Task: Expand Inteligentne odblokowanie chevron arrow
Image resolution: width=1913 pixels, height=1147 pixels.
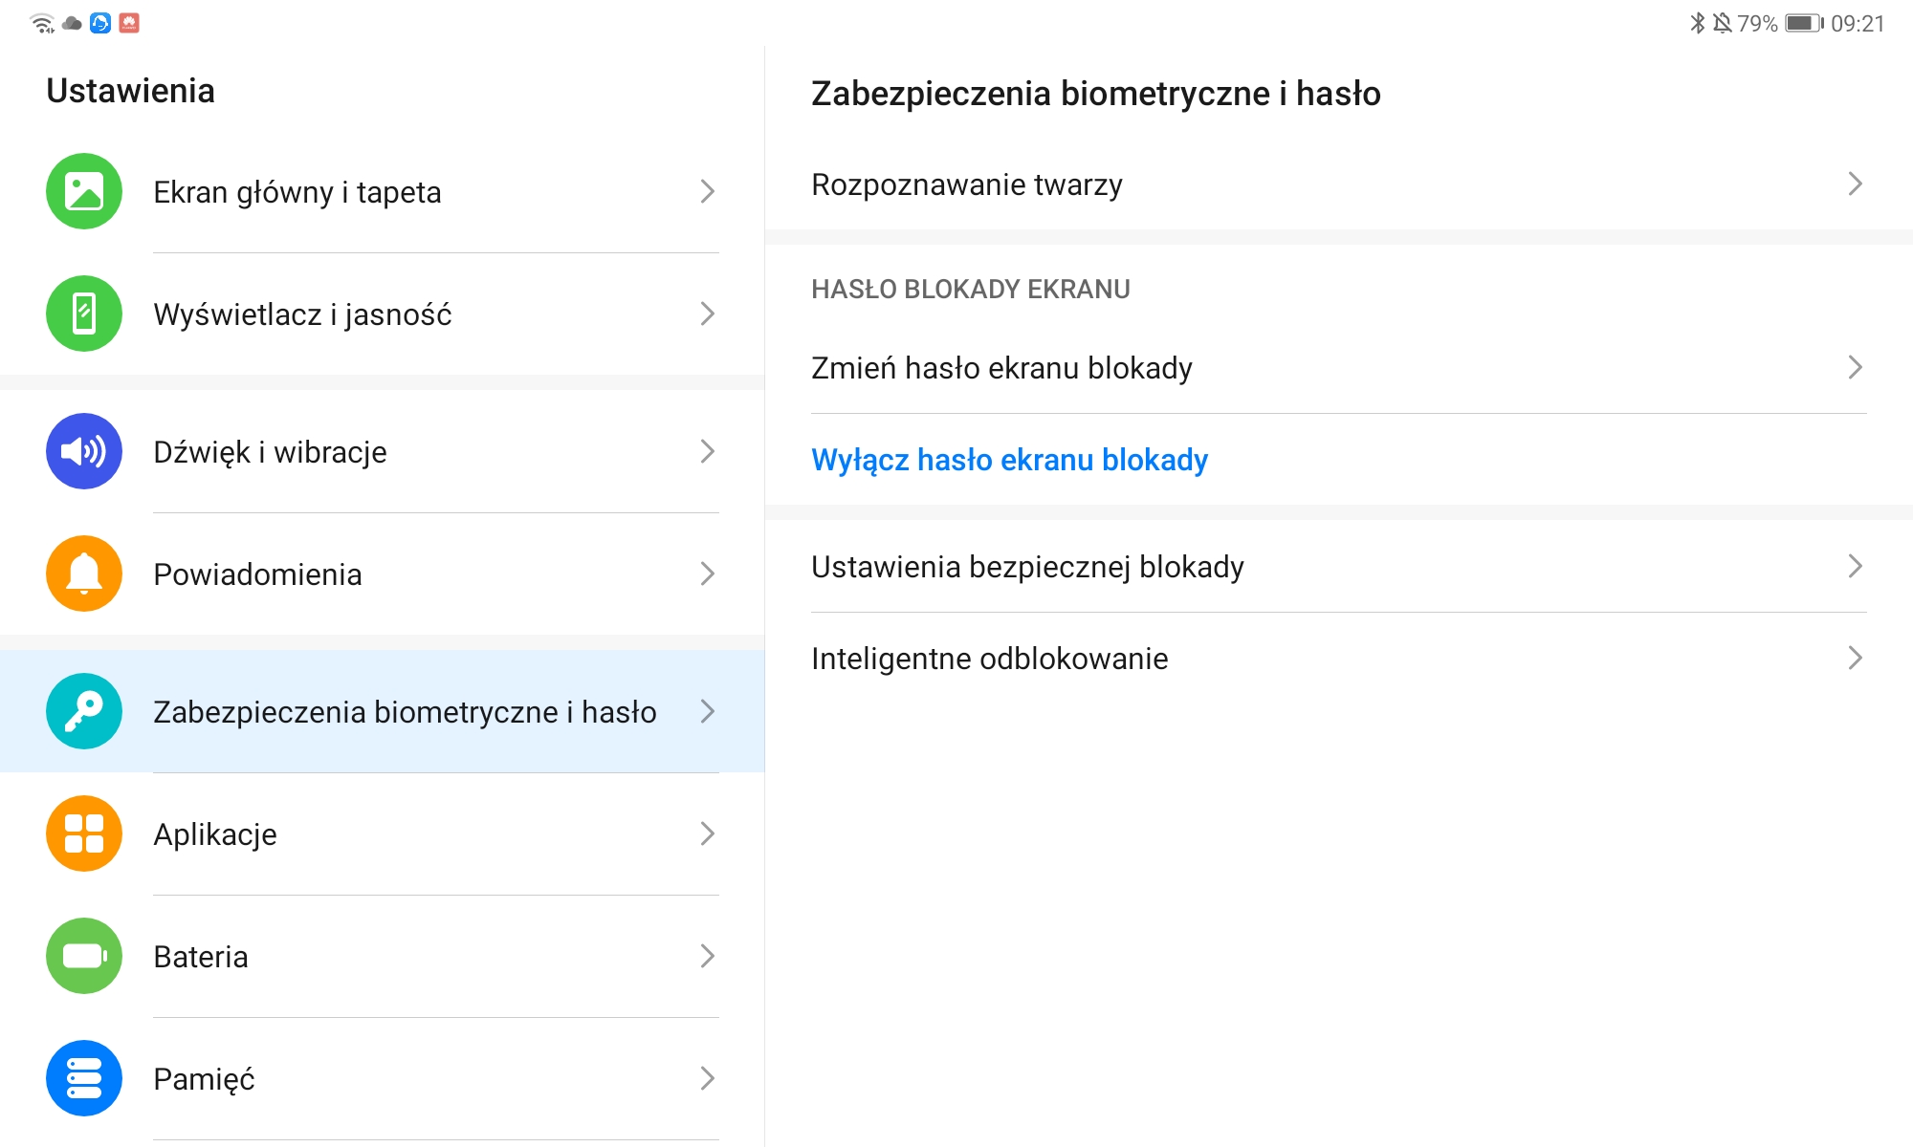Action: point(1855,658)
